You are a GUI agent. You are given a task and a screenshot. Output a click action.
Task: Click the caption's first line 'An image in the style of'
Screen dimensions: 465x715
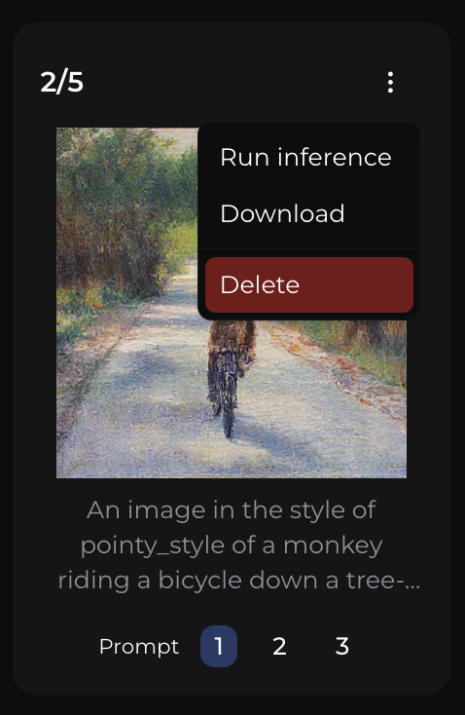232,509
